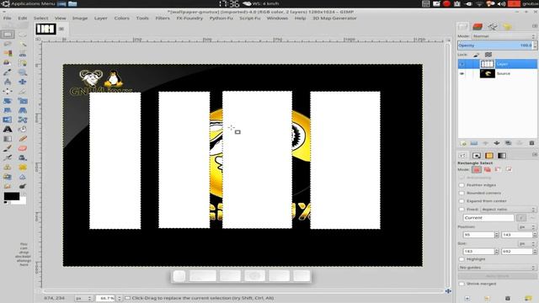Select the Paintbrush tool
The image size is (539, 303).
point(8,148)
